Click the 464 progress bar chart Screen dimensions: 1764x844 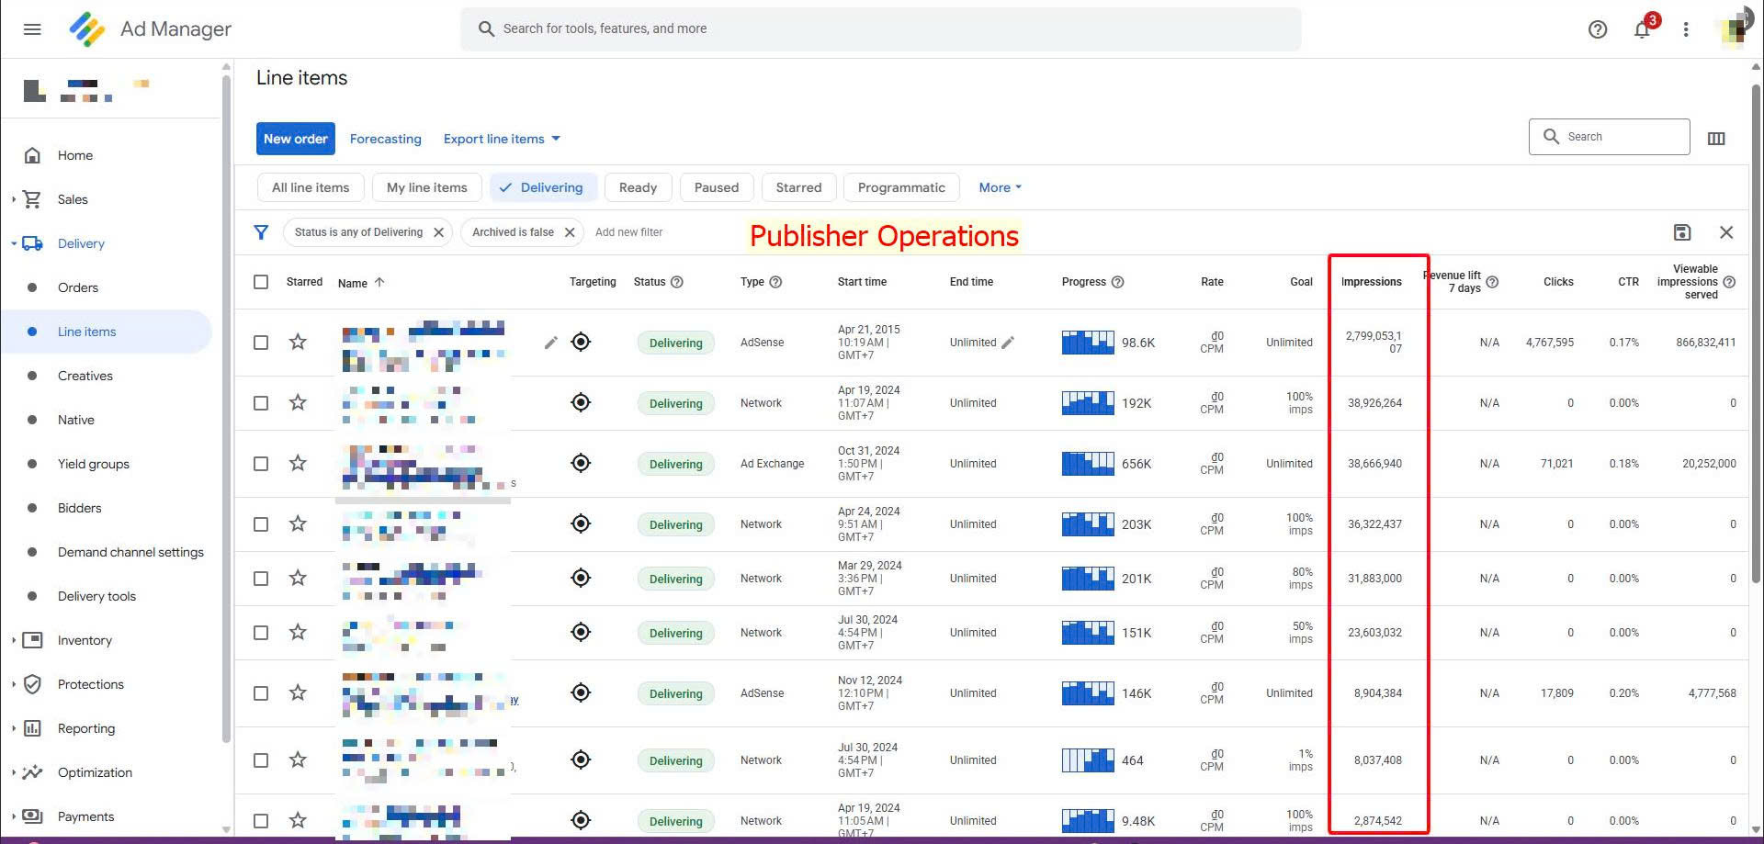(1088, 760)
